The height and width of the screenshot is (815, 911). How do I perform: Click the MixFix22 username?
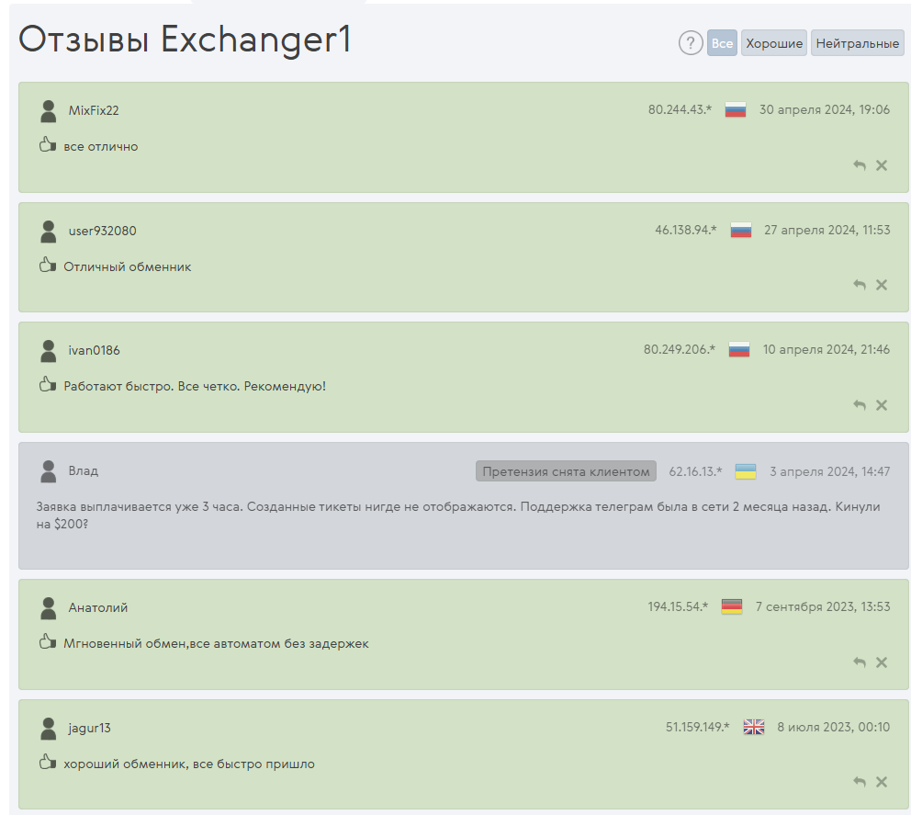tap(94, 110)
